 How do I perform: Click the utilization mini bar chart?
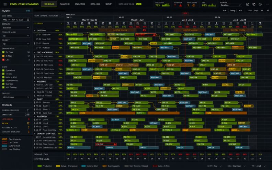pyautogui.click(x=166, y=5)
